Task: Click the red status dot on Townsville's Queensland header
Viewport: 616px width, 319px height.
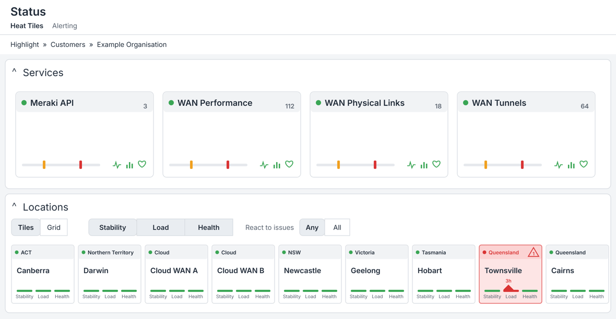Action: [484, 252]
